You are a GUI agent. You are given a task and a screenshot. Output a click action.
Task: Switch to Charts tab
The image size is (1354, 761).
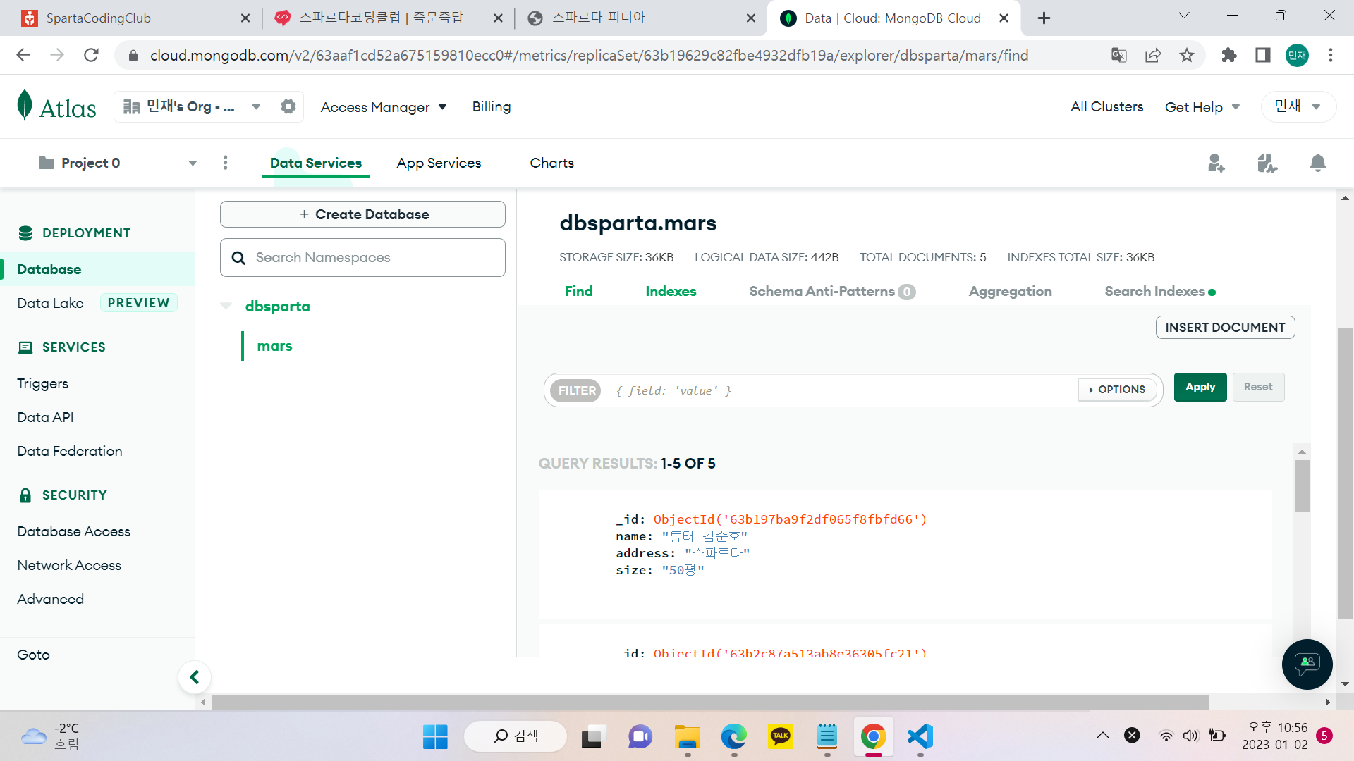point(552,163)
